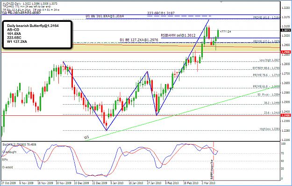
Task: Click the '10 Dec 2009' date label
Action: [x=81, y=183]
